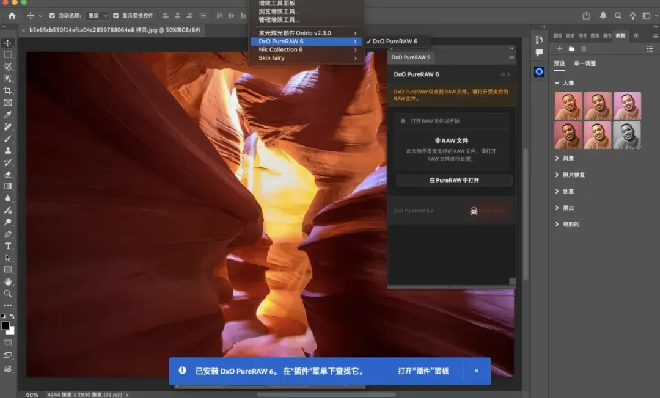Select the Gradient tool
This screenshot has width=660, height=398.
pos(7,186)
